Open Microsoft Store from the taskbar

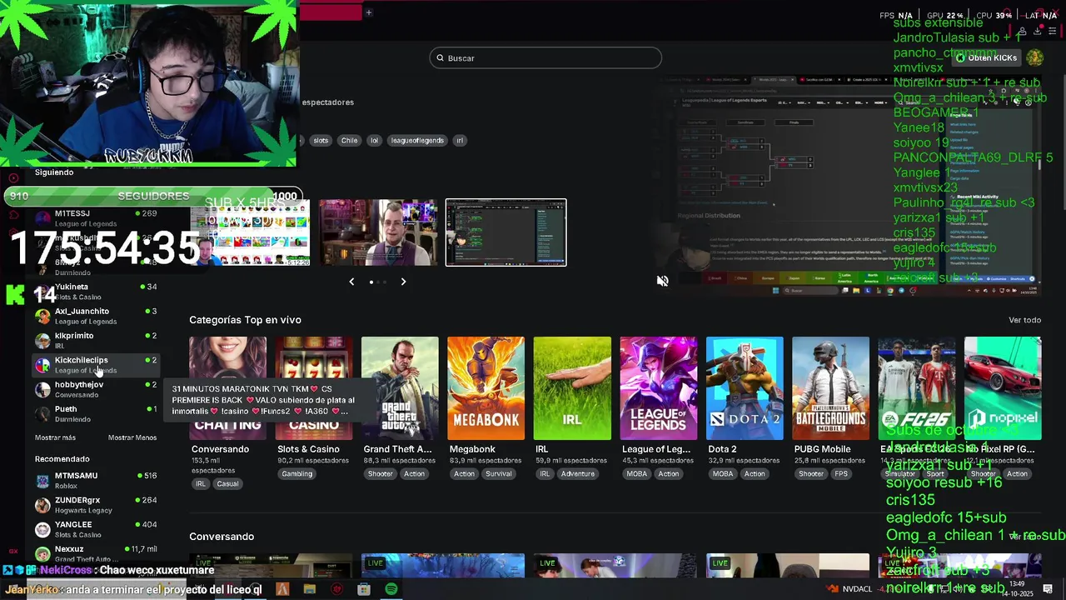click(364, 589)
